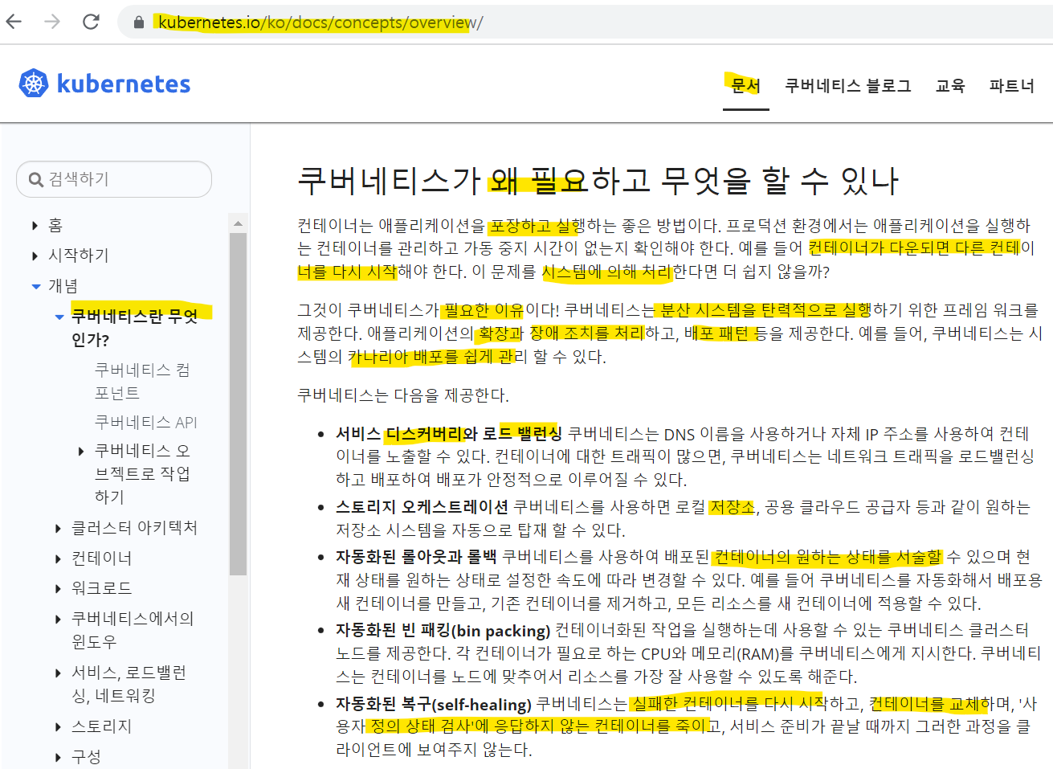Open 쿠버네티스에서의 윈도우 in sidebar
This screenshot has width=1053, height=769.
pyautogui.click(x=133, y=630)
